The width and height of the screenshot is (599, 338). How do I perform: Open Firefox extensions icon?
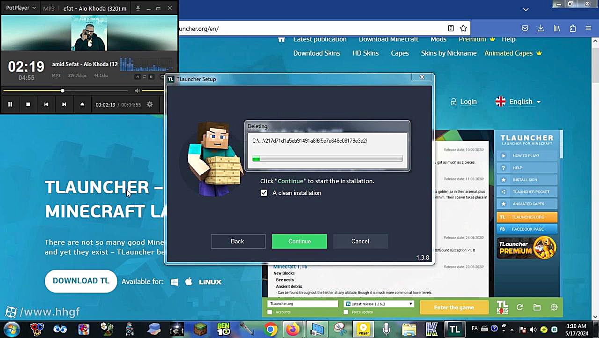click(x=573, y=29)
